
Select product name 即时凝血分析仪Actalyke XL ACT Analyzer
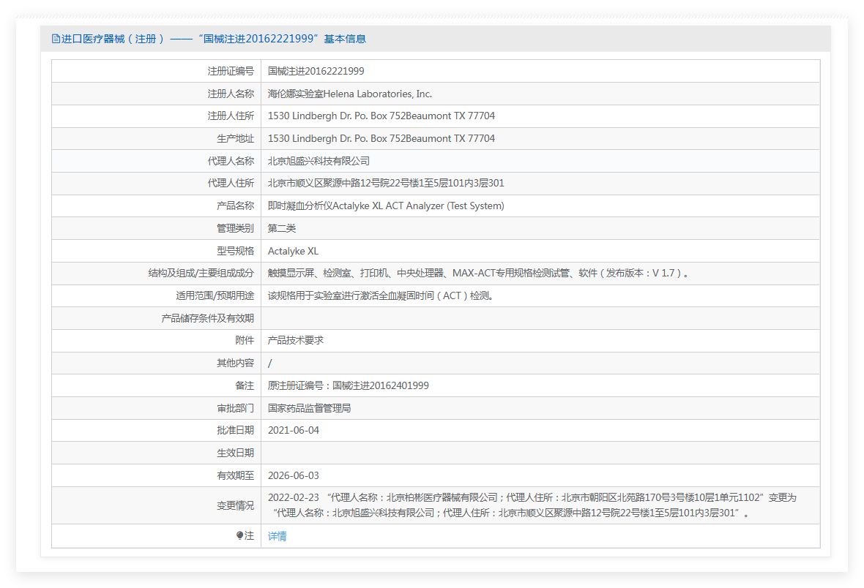[x=386, y=206]
